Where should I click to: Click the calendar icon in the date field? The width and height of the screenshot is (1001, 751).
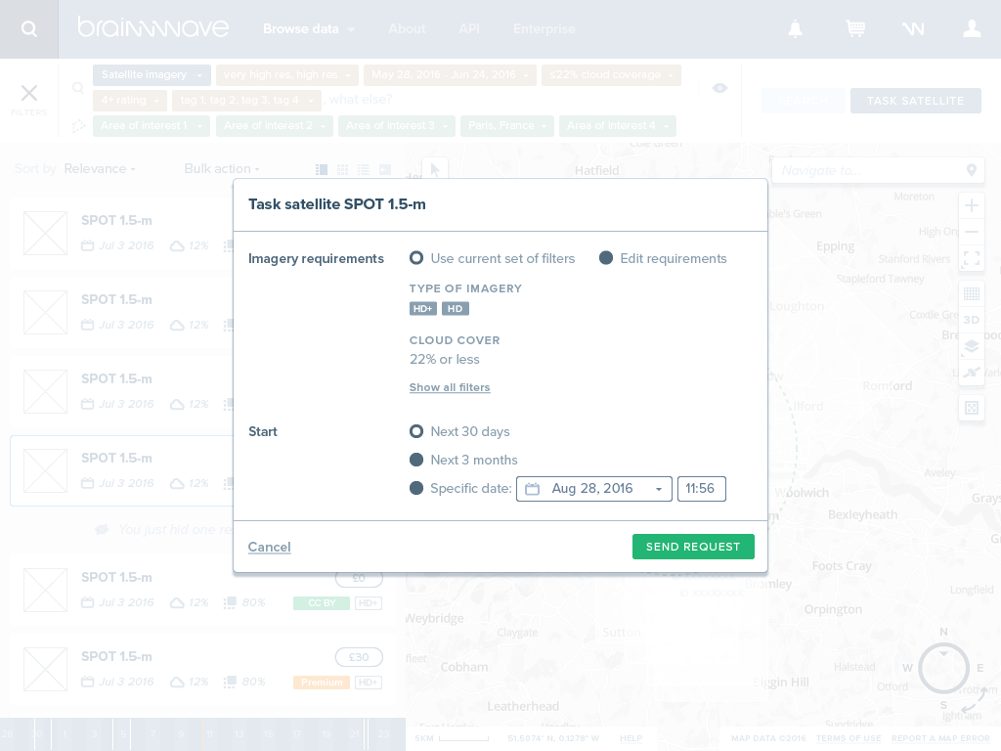click(533, 489)
